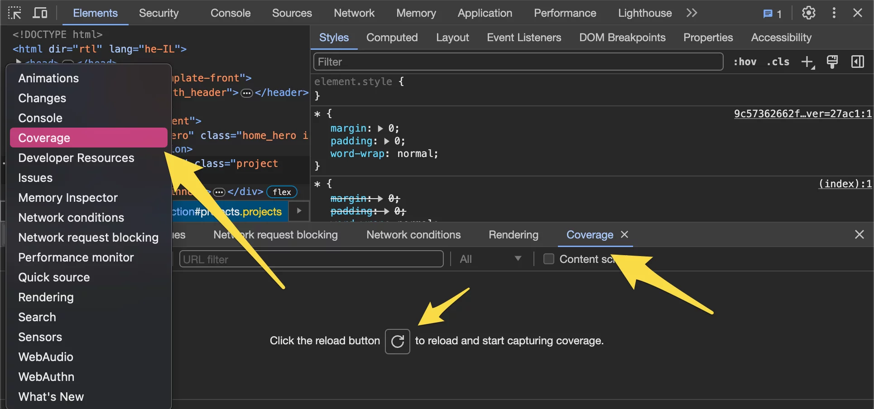The image size is (874, 409).
Task: Open the 9c57362662f stylesheet link
Action: (802, 114)
